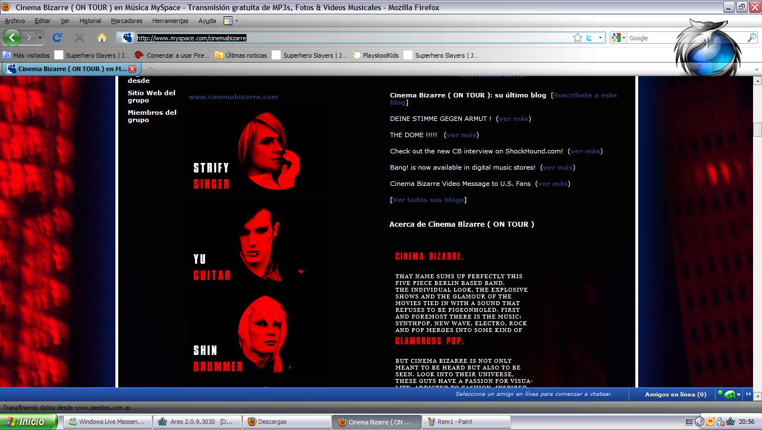Viewport: 762px width, 430px height.
Task: Open the Archivo menu
Action: click(x=15, y=21)
